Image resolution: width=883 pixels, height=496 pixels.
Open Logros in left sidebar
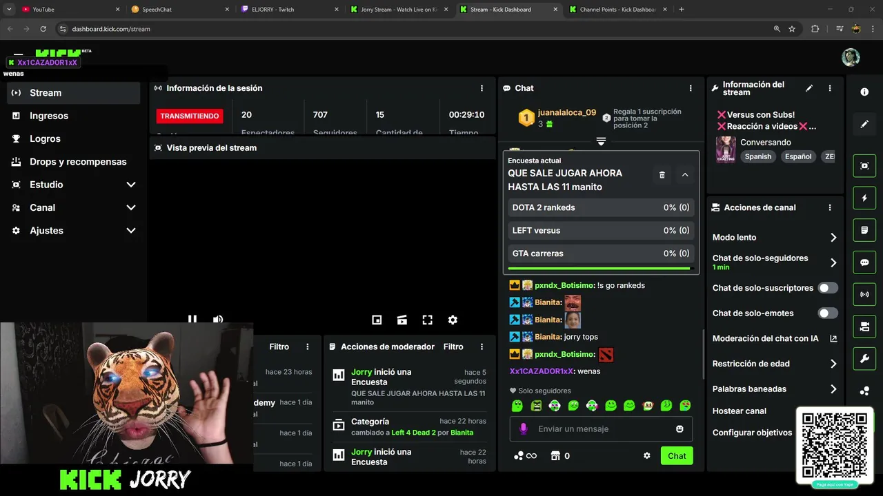[73, 138]
